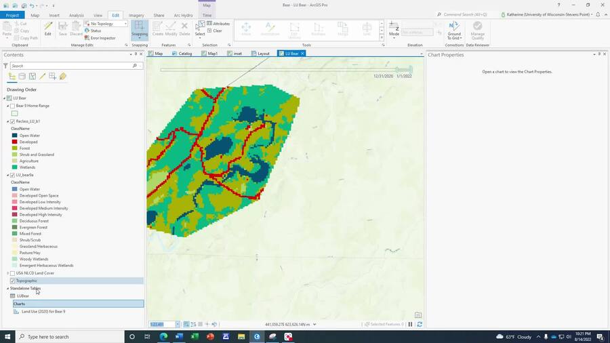Open the Contents search options dropdown

coord(140,66)
